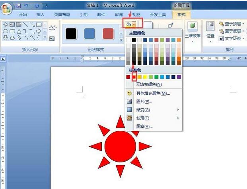Apply the black shape style

[x=71, y=33]
